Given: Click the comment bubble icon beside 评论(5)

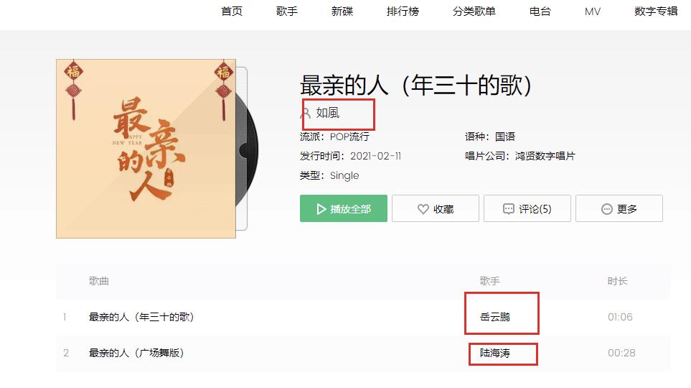Looking at the screenshot, I should [509, 209].
